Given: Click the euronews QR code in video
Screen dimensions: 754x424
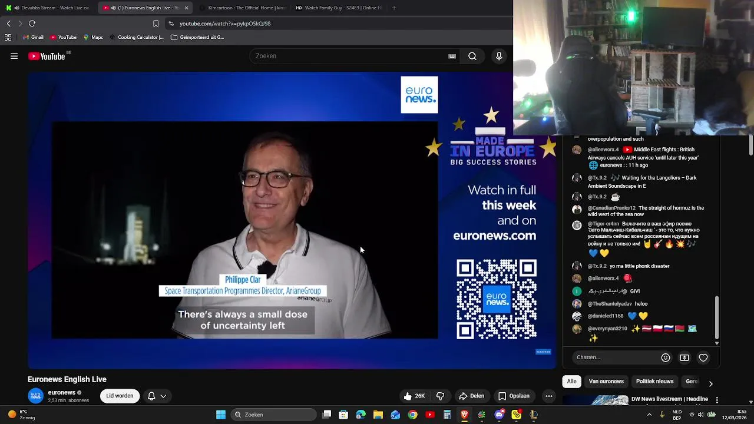Looking at the screenshot, I should click(497, 300).
